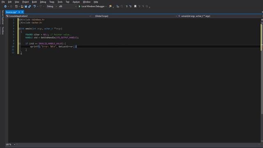
Task: Click the Undo arrow icon
Action: [x=35, y=7]
